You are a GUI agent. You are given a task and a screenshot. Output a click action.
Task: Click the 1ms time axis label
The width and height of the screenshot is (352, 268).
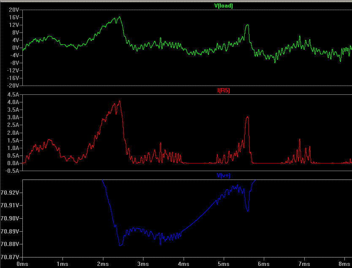tap(62, 264)
